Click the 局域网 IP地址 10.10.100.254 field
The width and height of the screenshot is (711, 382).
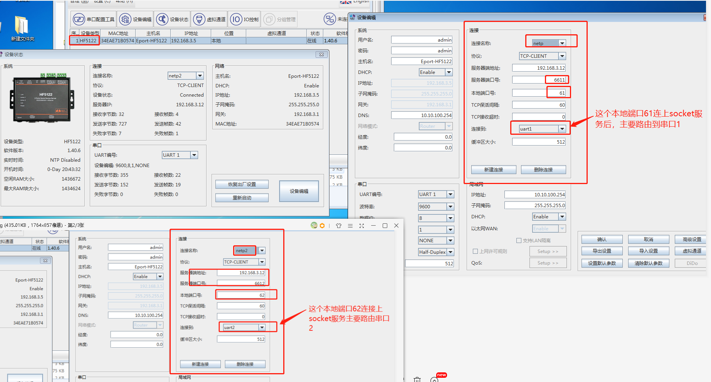click(535, 195)
